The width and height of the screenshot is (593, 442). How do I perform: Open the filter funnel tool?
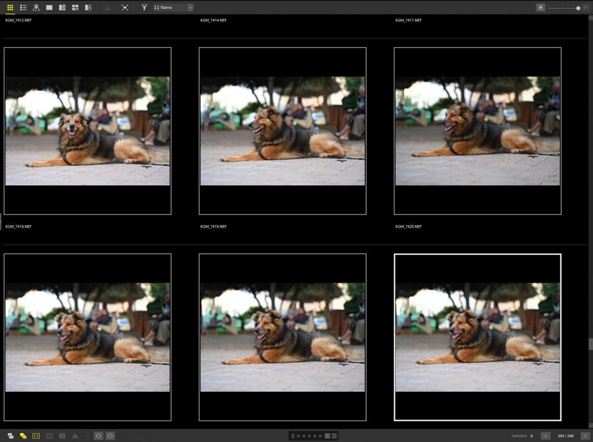[x=144, y=7]
